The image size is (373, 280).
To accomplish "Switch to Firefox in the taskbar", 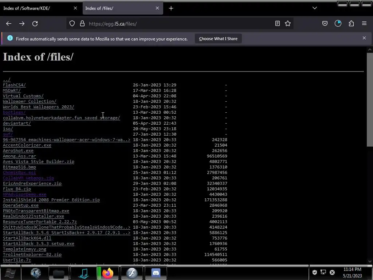I will click(107, 273).
